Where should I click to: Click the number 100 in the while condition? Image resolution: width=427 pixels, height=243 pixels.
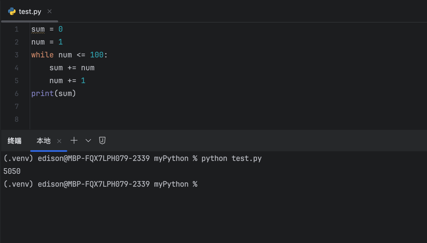pos(97,55)
